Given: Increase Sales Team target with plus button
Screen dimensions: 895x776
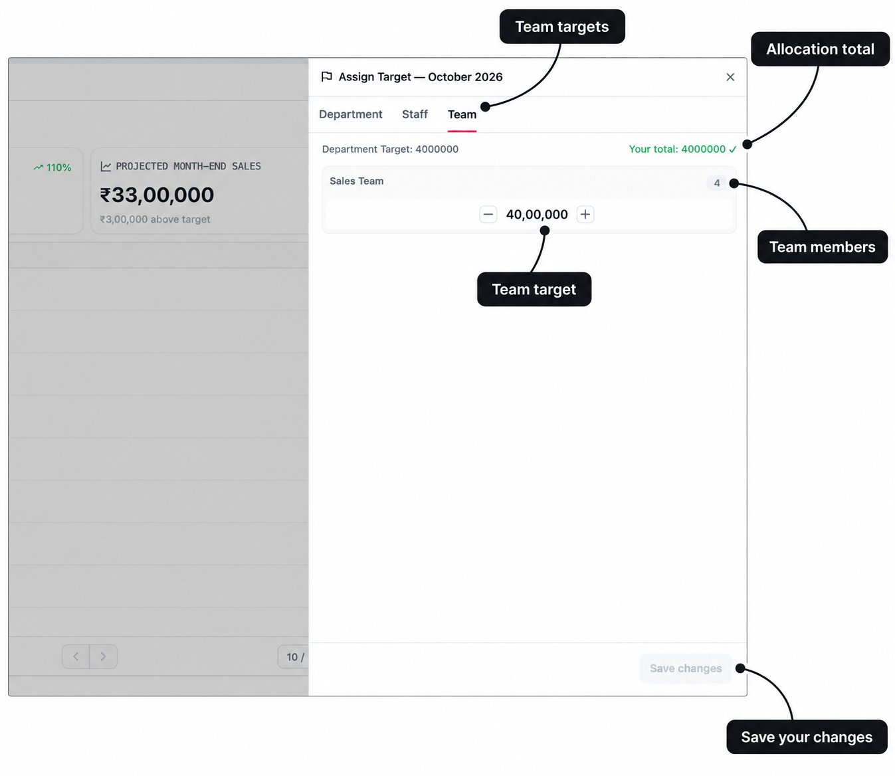Looking at the screenshot, I should click(585, 215).
